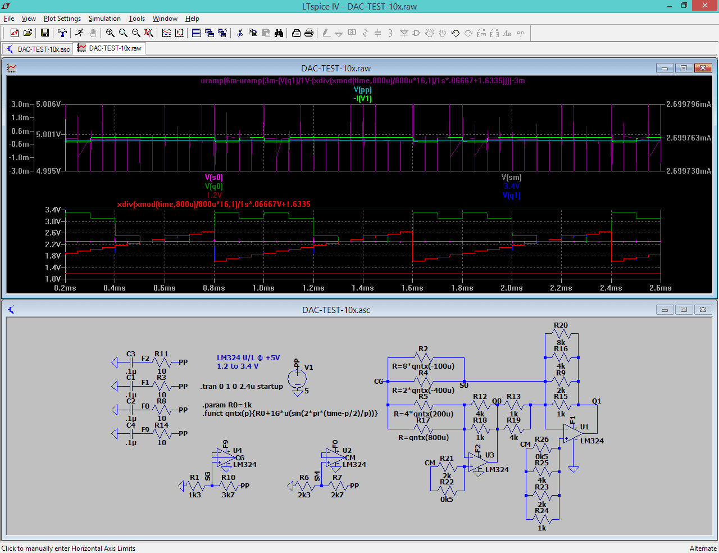719x553 pixels.
Task: Click Alternate mode indicator in status bar
Action: point(703,548)
